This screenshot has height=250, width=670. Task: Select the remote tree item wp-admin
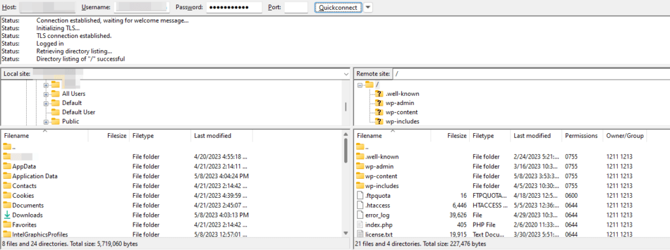(400, 103)
